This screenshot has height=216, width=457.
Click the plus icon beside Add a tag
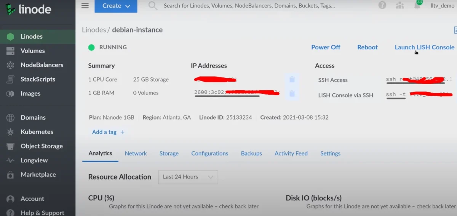coord(122,132)
